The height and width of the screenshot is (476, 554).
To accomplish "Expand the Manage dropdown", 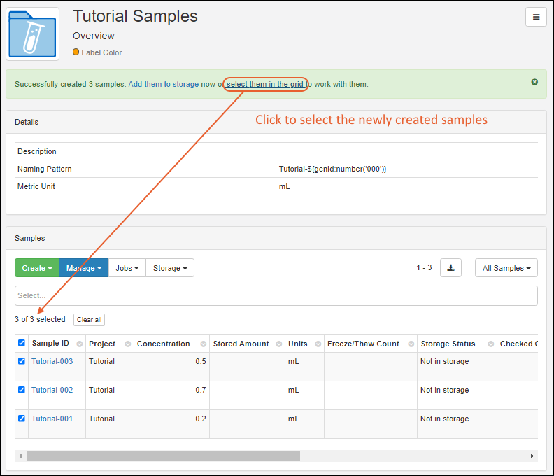I will 84,268.
